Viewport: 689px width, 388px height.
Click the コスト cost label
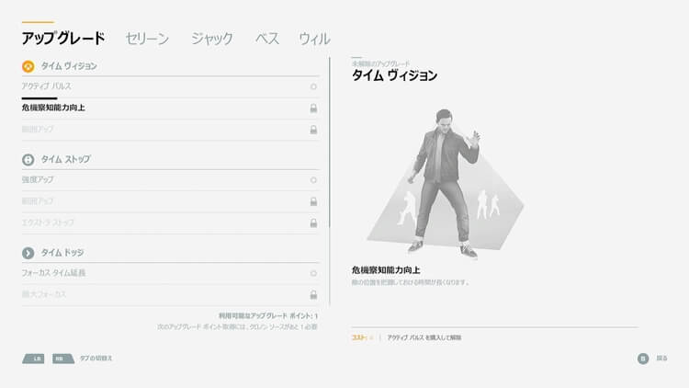click(x=359, y=337)
